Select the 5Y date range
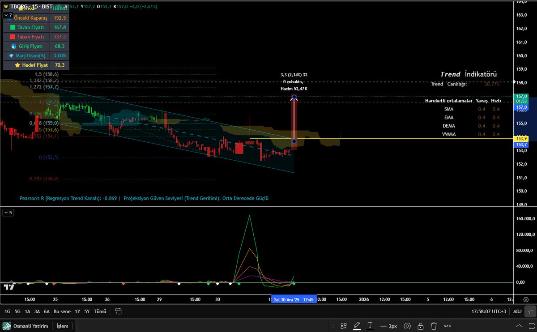The height and width of the screenshot is (332, 537). tap(87, 311)
